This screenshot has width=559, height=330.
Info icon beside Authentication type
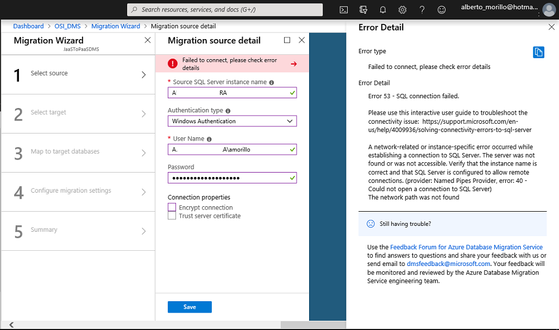click(228, 111)
